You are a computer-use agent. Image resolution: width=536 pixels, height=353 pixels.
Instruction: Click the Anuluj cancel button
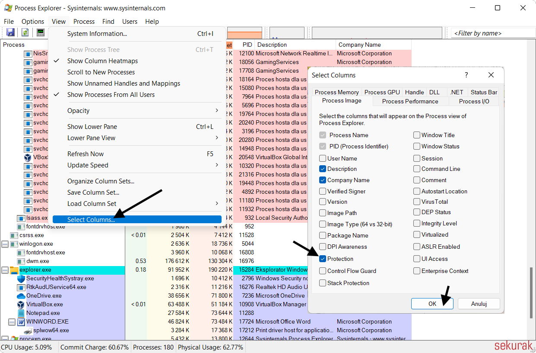tap(479, 304)
